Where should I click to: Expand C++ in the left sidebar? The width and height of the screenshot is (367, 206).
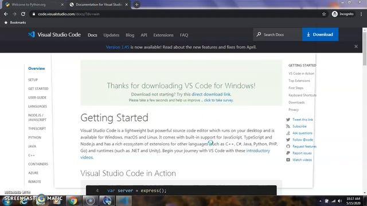(x=32, y=155)
